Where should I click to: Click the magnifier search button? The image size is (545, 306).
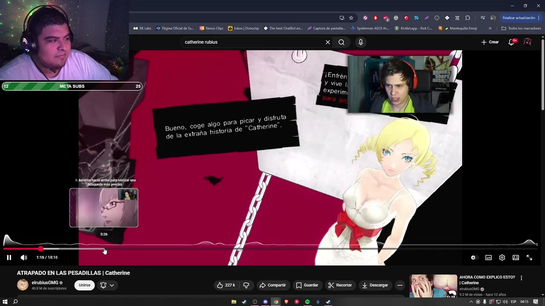(x=341, y=42)
